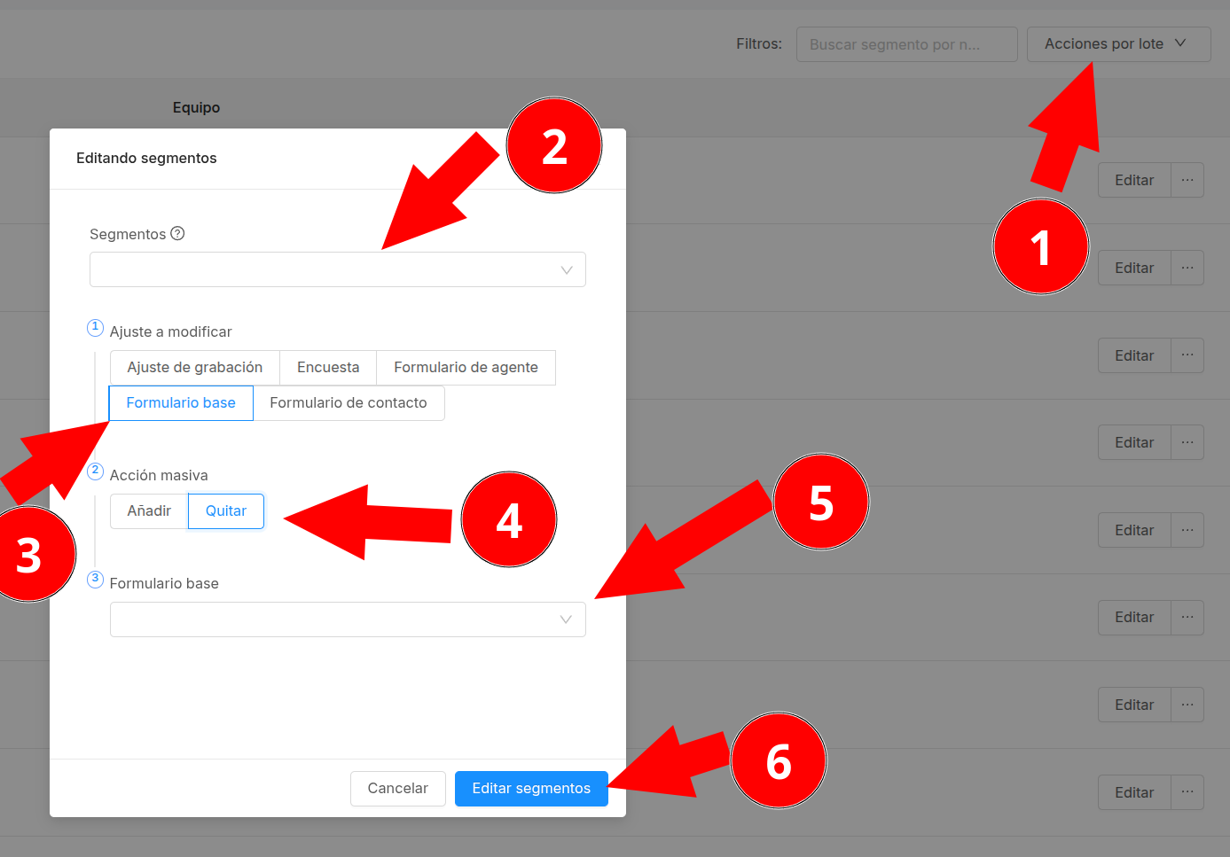Viewport: 1230px width, 857px height.
Task: Expand the Formulario base dropdown
Action: pyautogui.click(x=347, y=619)
